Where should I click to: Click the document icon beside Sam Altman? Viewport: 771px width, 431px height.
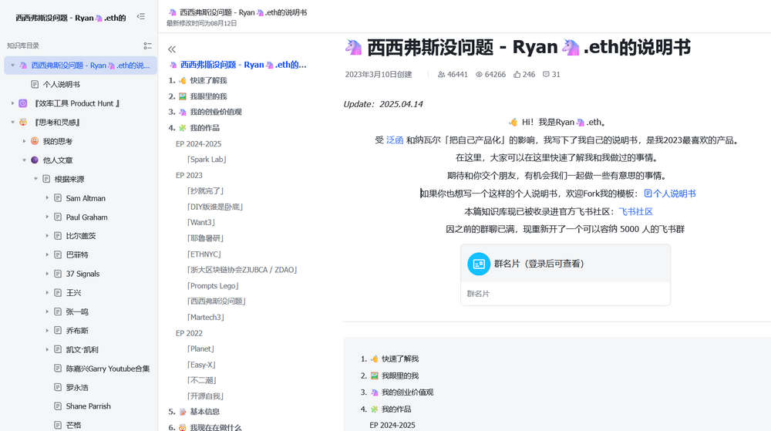(x=58, y=198)
